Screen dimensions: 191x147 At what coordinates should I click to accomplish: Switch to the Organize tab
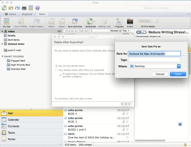click(x=27, y=14)
